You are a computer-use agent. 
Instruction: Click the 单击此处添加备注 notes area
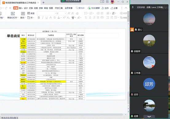10,118
